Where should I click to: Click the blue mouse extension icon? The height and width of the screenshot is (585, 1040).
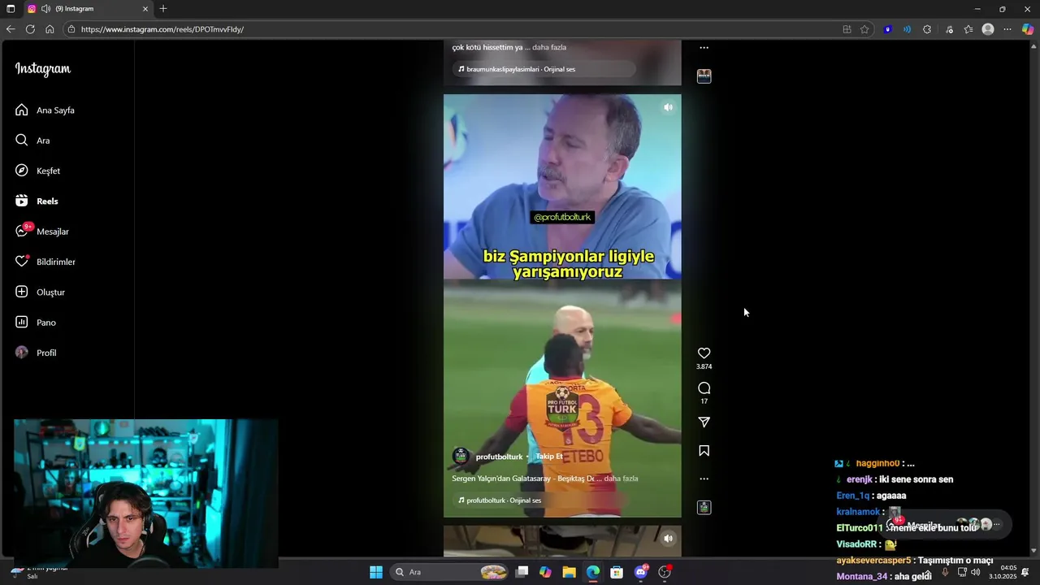(887, 29)
